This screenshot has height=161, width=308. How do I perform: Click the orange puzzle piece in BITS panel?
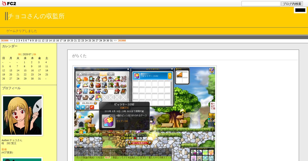coord(179,74)
